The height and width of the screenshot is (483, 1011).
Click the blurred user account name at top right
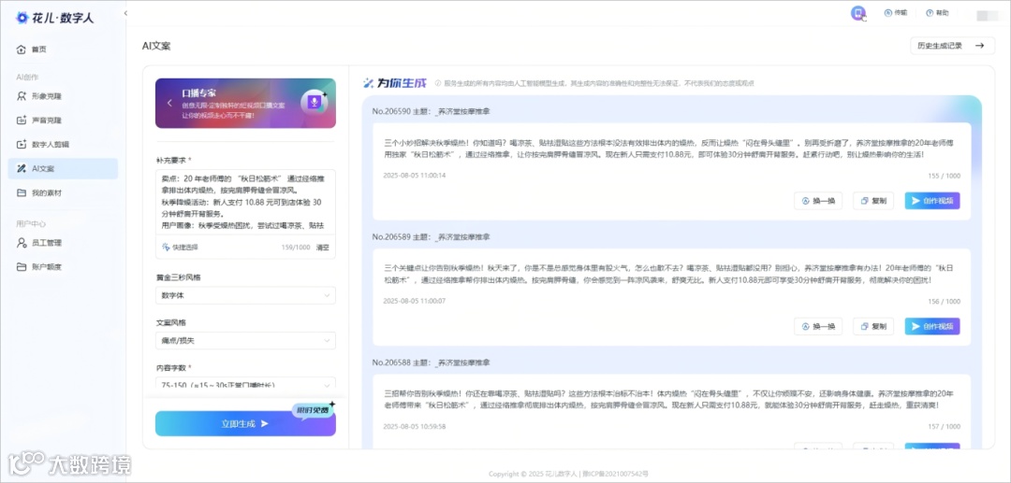coord(986,14)
